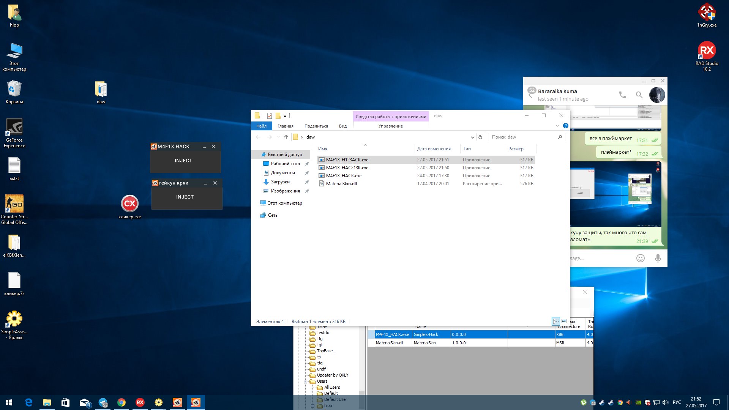Select M4F1X_HACK.exe row in assembly table
This screenshot has width=729, height=410.
click(480, 334)
